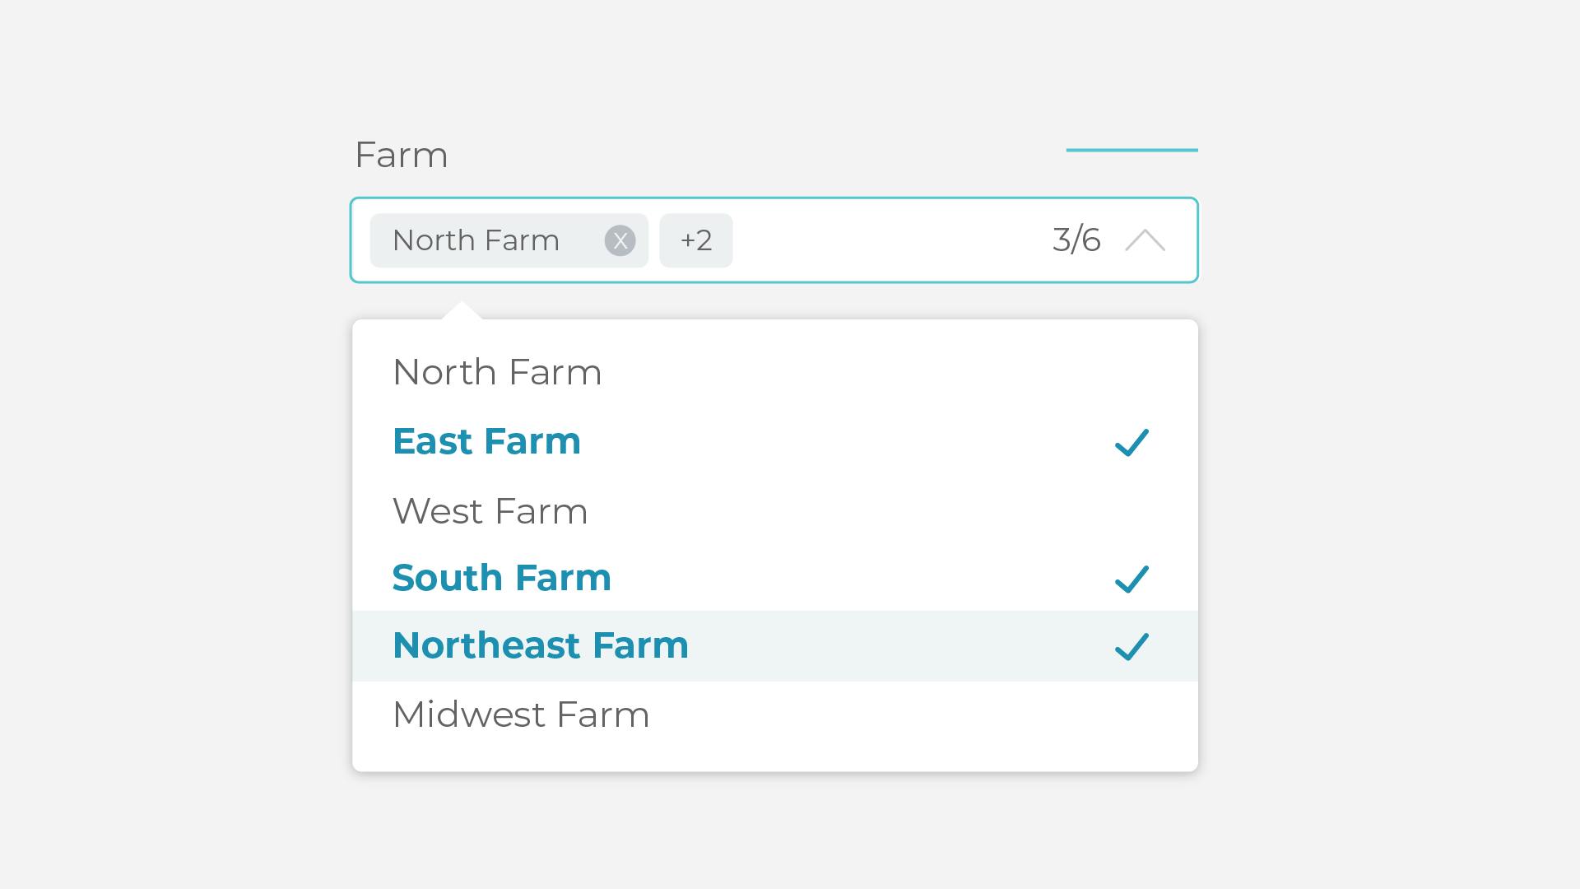Click the 3/6 selection counter
The height and width of the screenshot is (889, 1580).
pyautogui.click(x=1076, y=240)
